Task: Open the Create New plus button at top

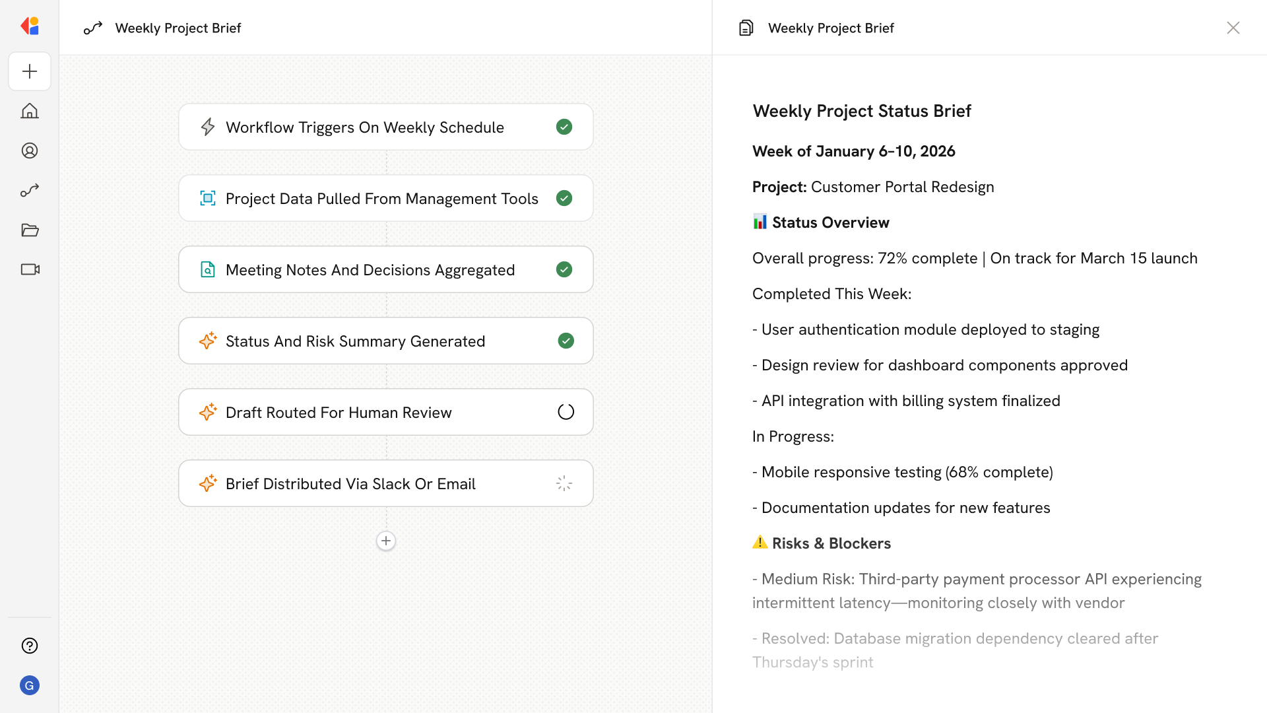Action: (x=30, y=71)
